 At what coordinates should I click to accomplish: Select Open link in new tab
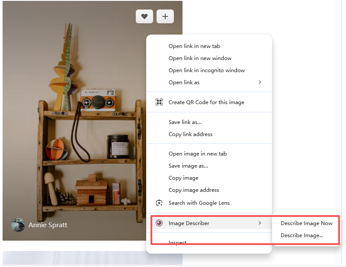click(194, 46)
